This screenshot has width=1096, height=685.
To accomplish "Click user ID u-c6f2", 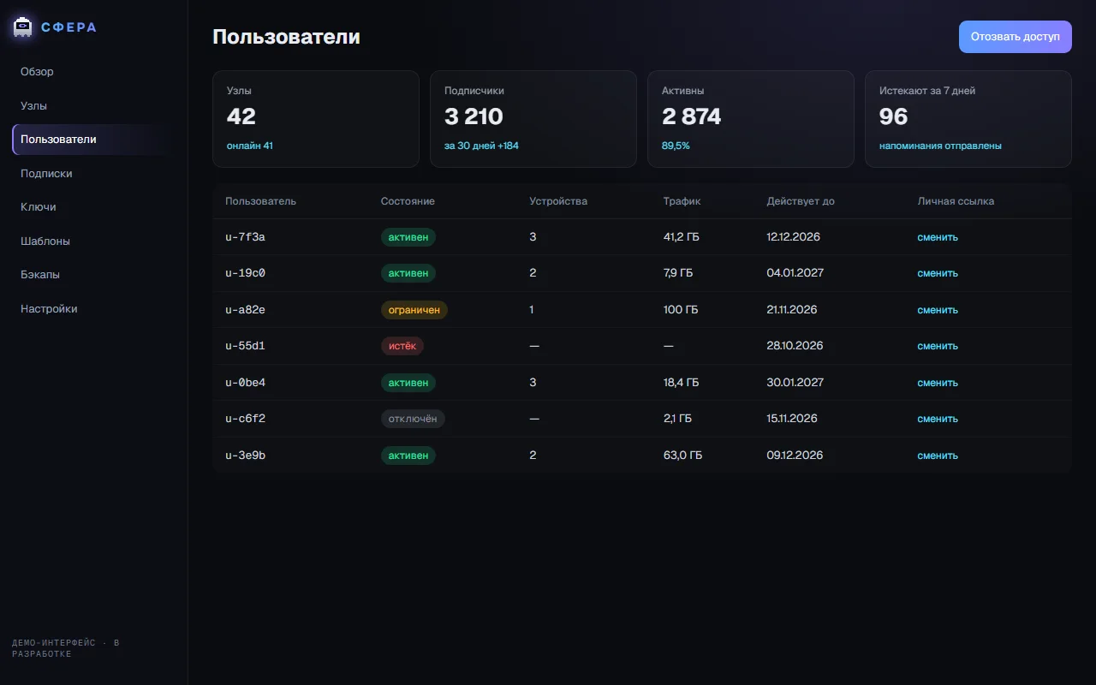I will 245,419.
